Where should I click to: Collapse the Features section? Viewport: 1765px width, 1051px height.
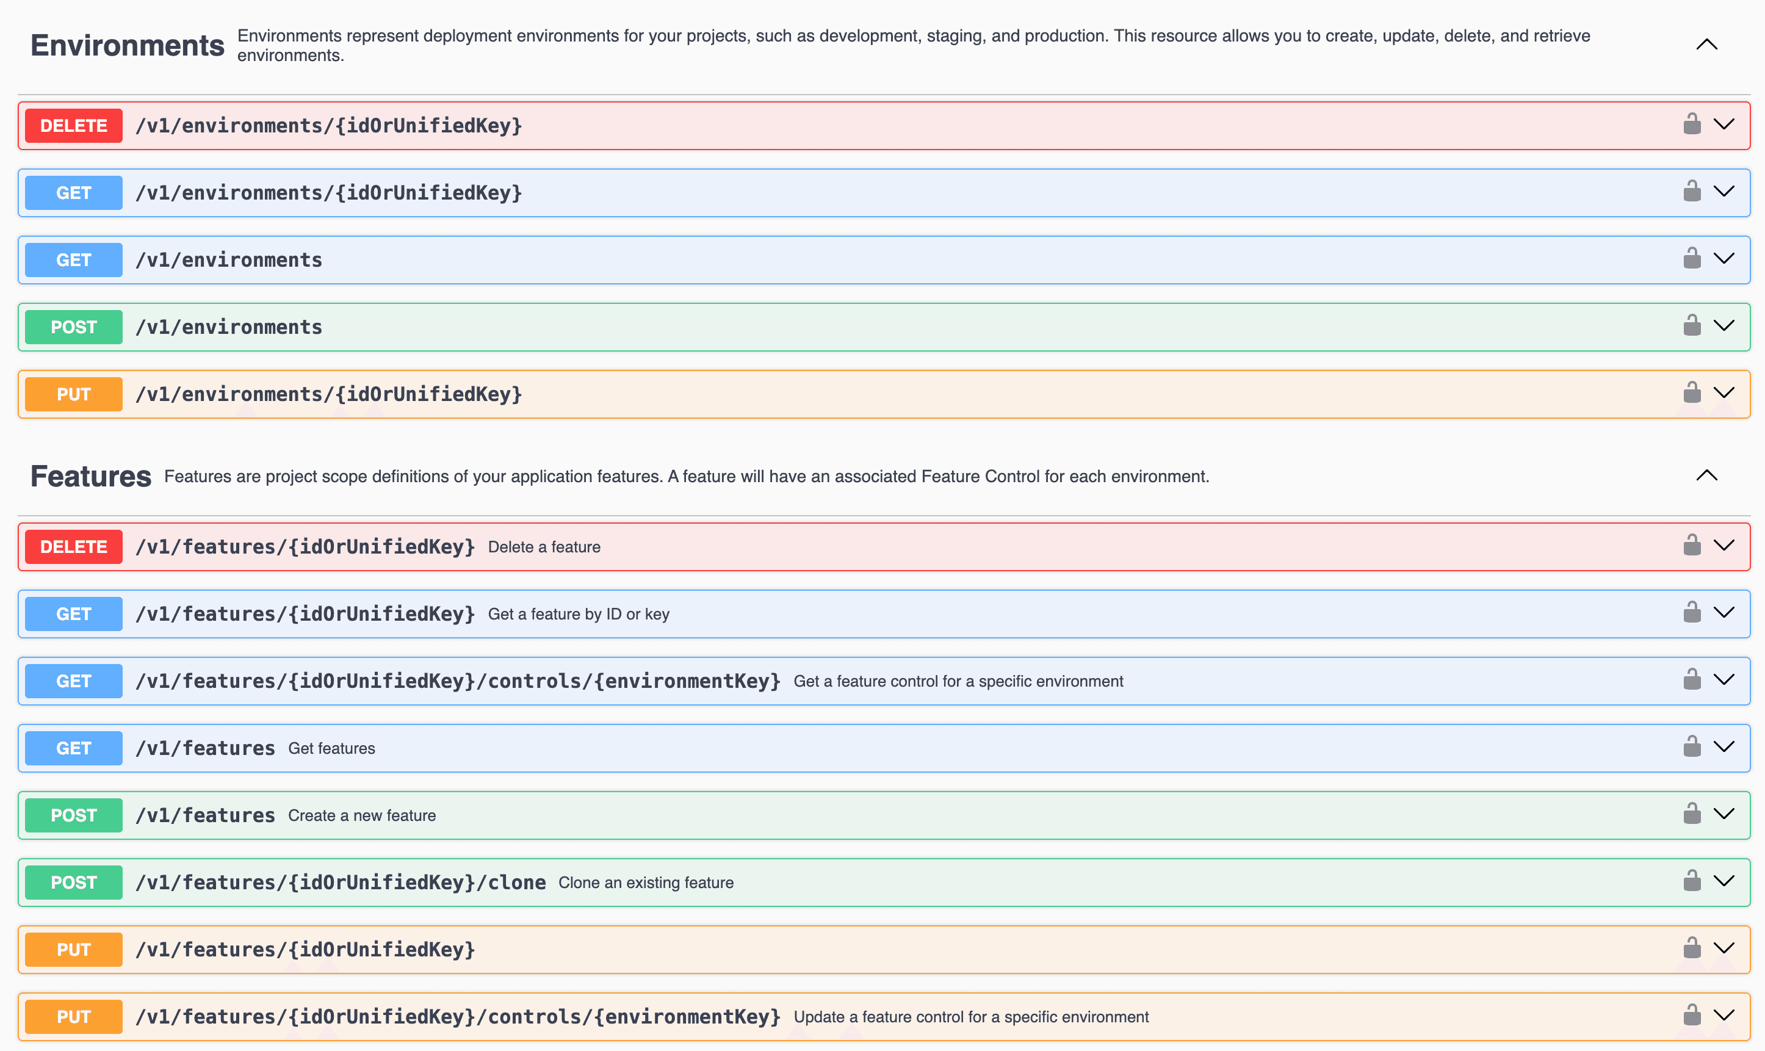(x=1707, y=475)
